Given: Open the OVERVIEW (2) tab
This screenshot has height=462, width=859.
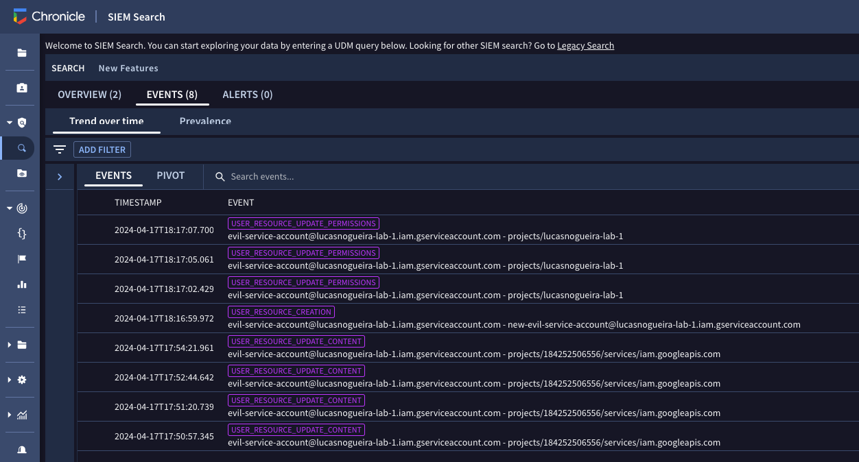Looking at the screenshot, I should 89,94.
